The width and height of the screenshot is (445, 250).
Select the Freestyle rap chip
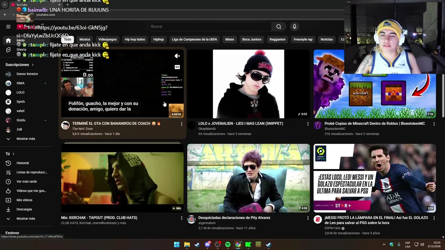(303, 40)
